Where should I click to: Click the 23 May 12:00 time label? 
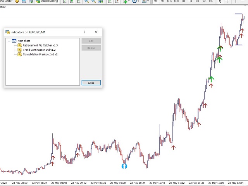(x=216, y=183)
